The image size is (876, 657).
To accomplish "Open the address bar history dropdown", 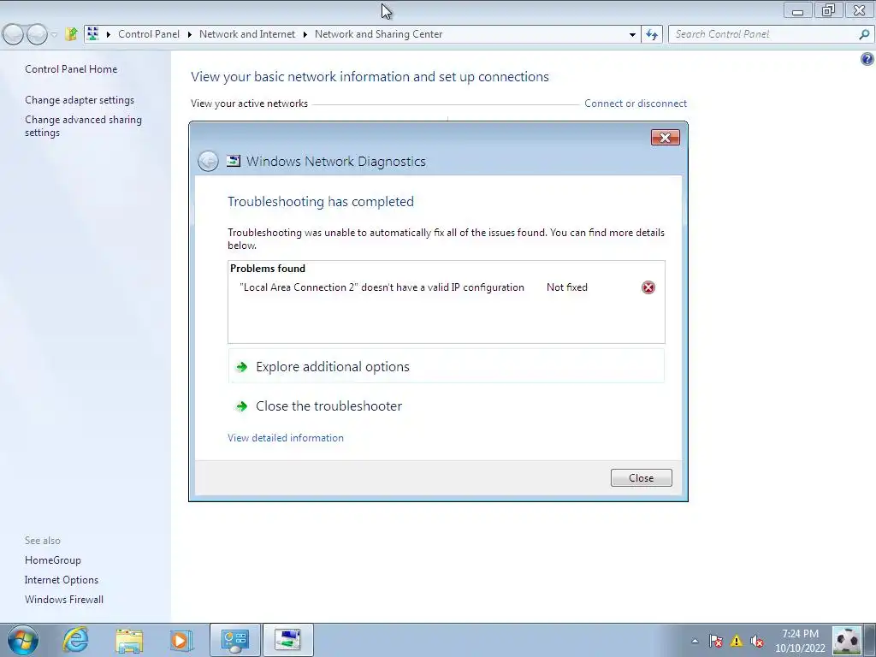I will point(632,34).
